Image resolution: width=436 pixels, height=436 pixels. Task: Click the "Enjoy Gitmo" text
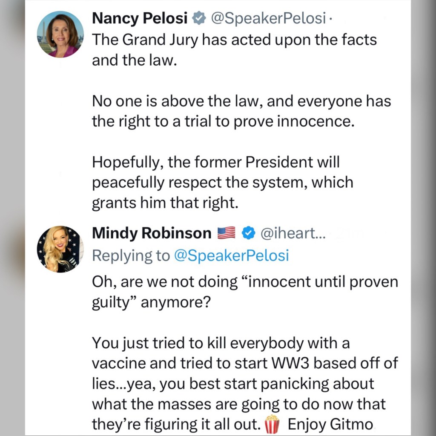[x=330, y=425]
